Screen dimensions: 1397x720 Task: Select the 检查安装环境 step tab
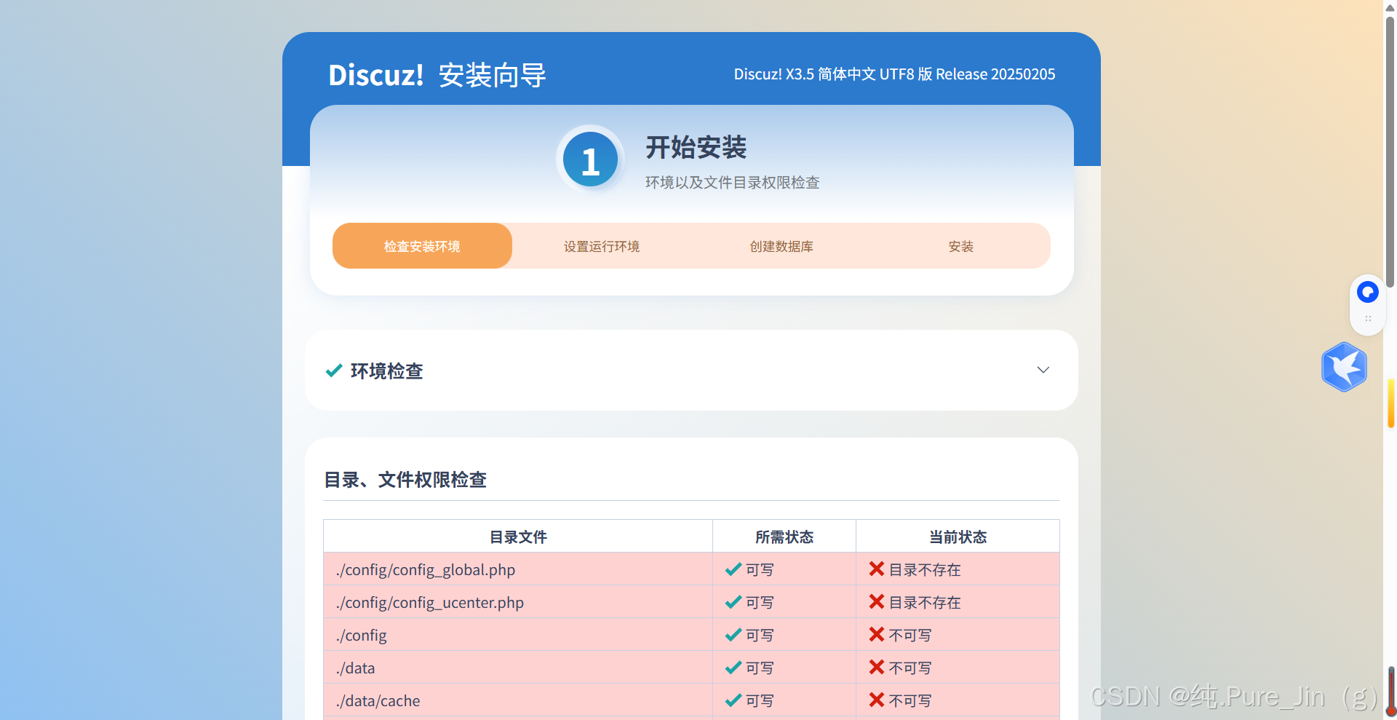point(422,246)
